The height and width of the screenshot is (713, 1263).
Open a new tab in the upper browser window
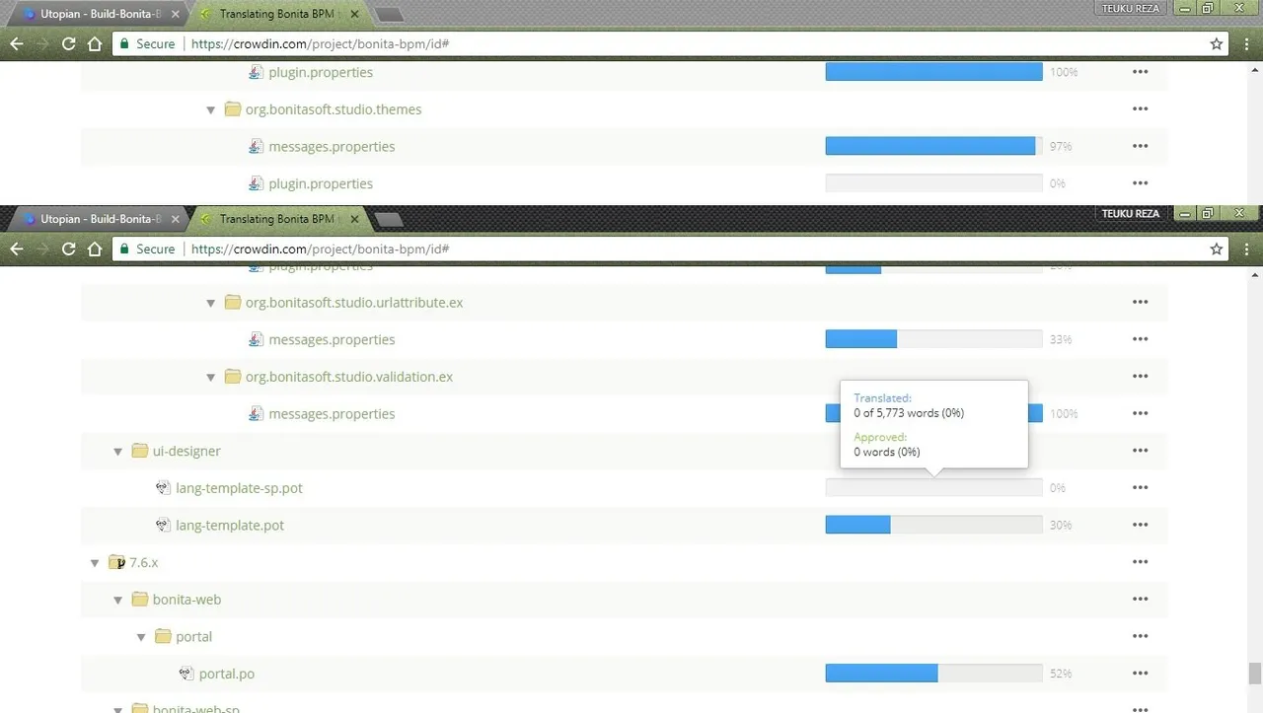[x=389, y=15]
